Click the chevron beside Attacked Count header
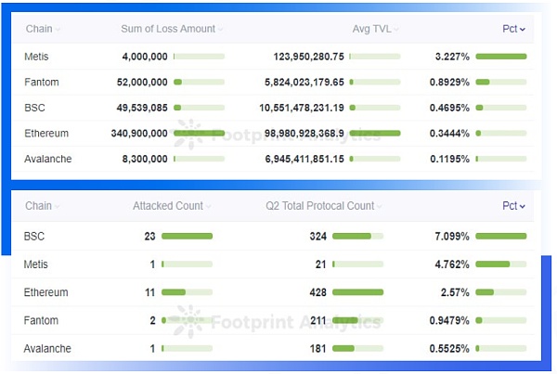This screenshot has height=374, width=557. [x=209, y=206]
